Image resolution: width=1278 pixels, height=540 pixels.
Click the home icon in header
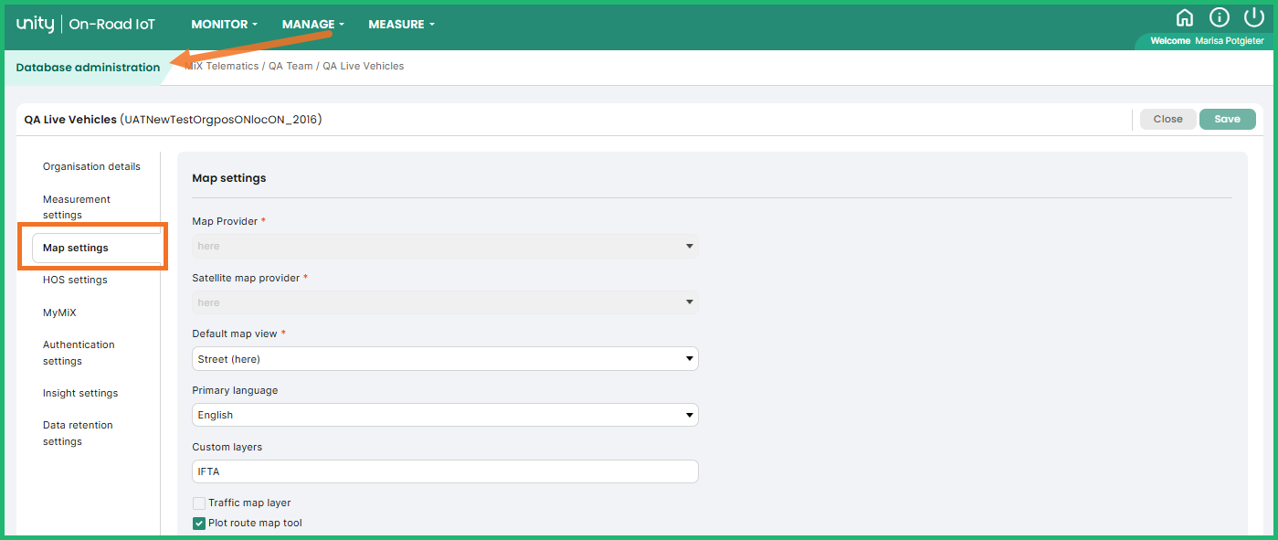[1185, 18]
